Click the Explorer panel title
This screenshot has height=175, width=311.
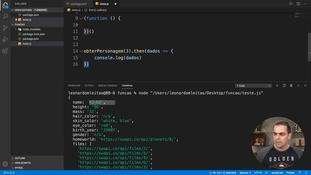pyautogui.click(x=20, y=4)
